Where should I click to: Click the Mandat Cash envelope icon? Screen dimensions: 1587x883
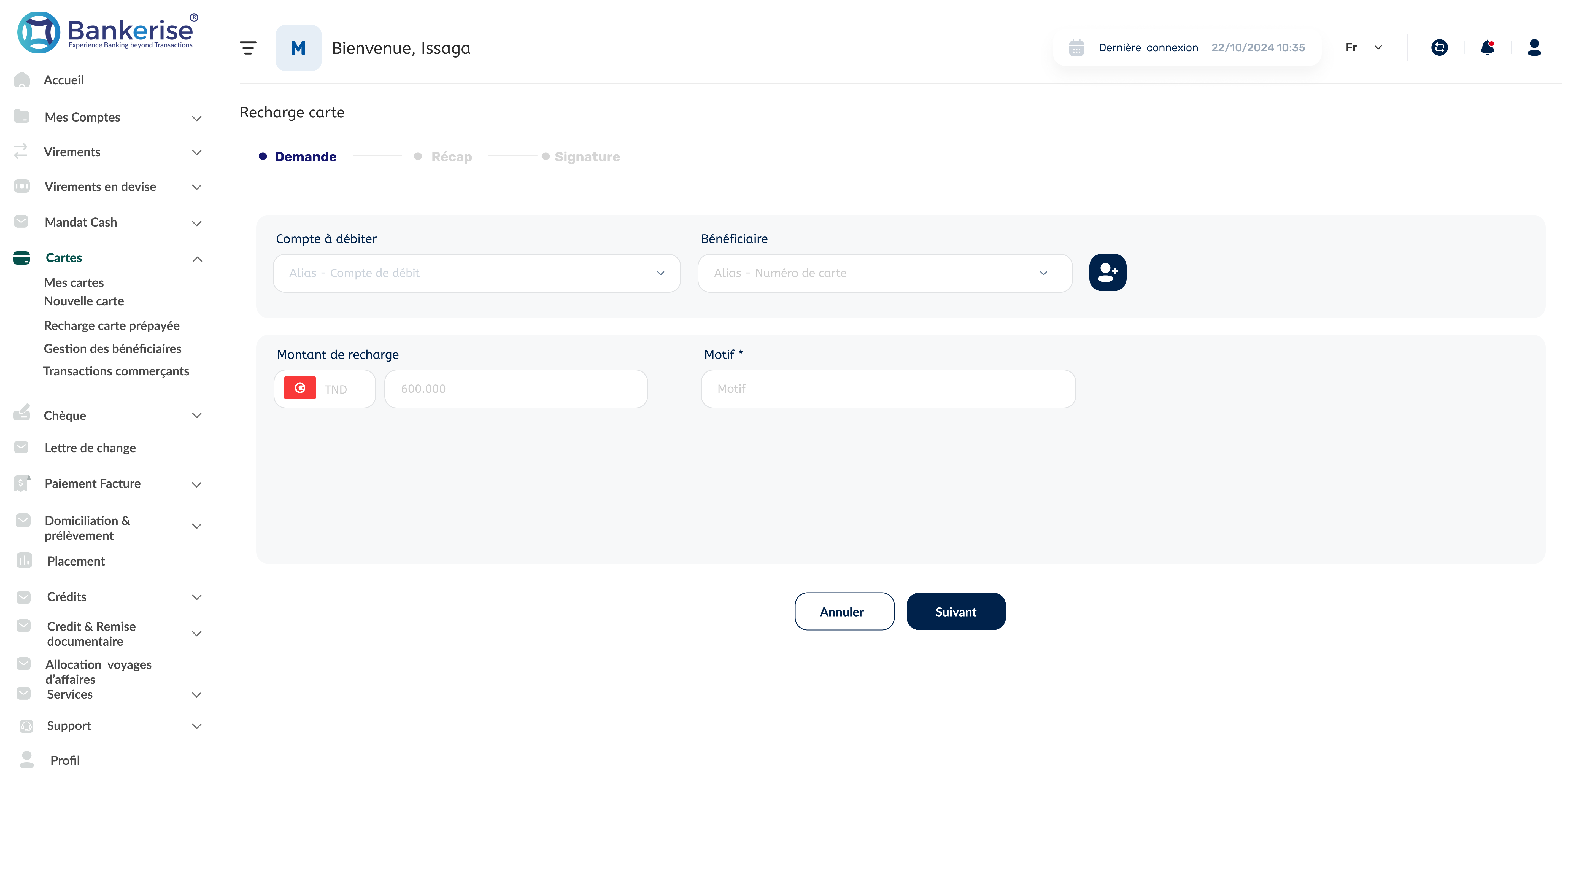[x=21, y=221]
